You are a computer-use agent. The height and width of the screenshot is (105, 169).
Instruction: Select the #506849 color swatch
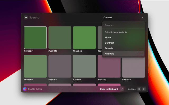tap(60, 38)
